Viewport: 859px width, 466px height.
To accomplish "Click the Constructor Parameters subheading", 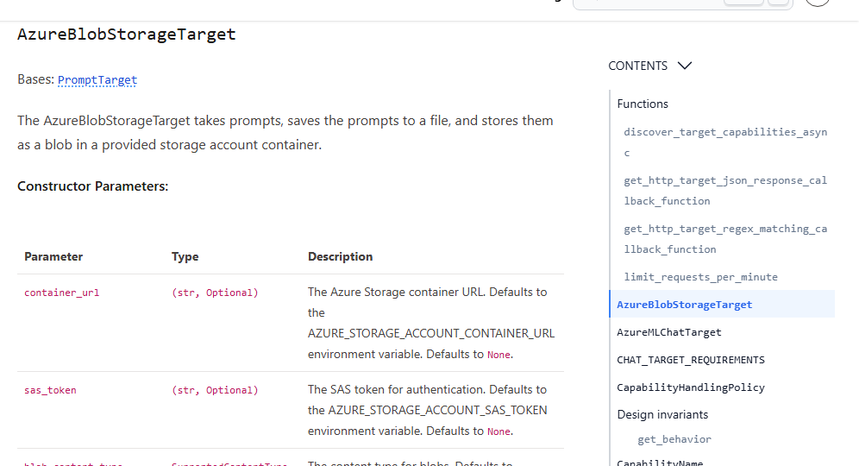I will point(92,186).
